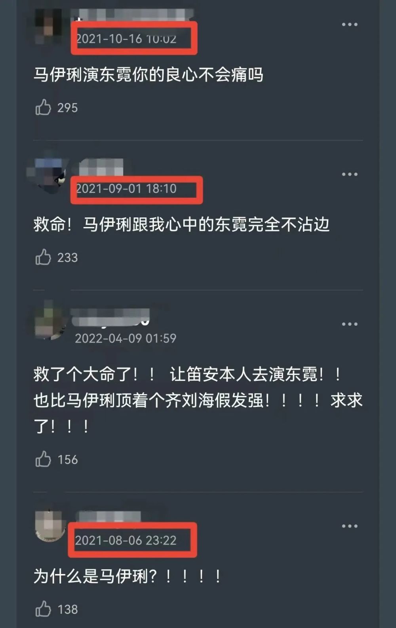The height and width of the screenshot is (628, 396).
Task: Select the 2021-09-01 18:10 timestamp
Action: [x=126, y=188]
